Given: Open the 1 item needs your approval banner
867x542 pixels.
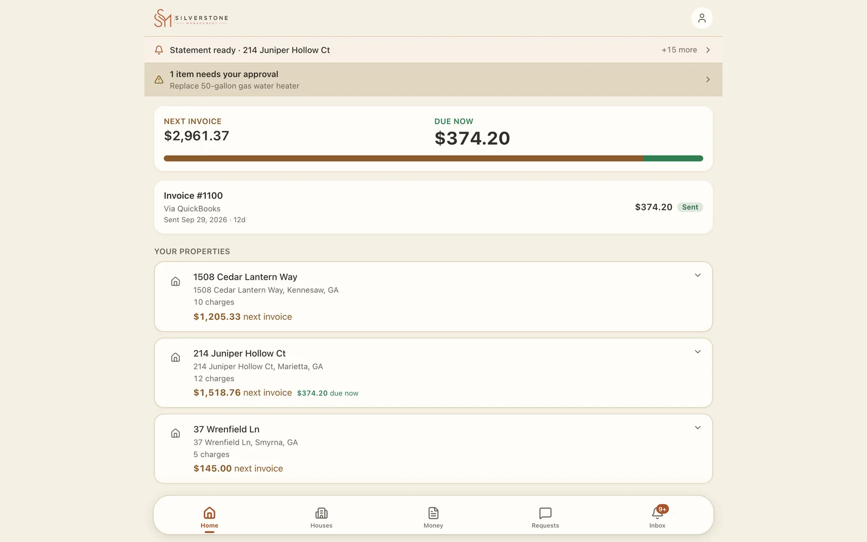Looking at the screenshot, I should [433, 80].
